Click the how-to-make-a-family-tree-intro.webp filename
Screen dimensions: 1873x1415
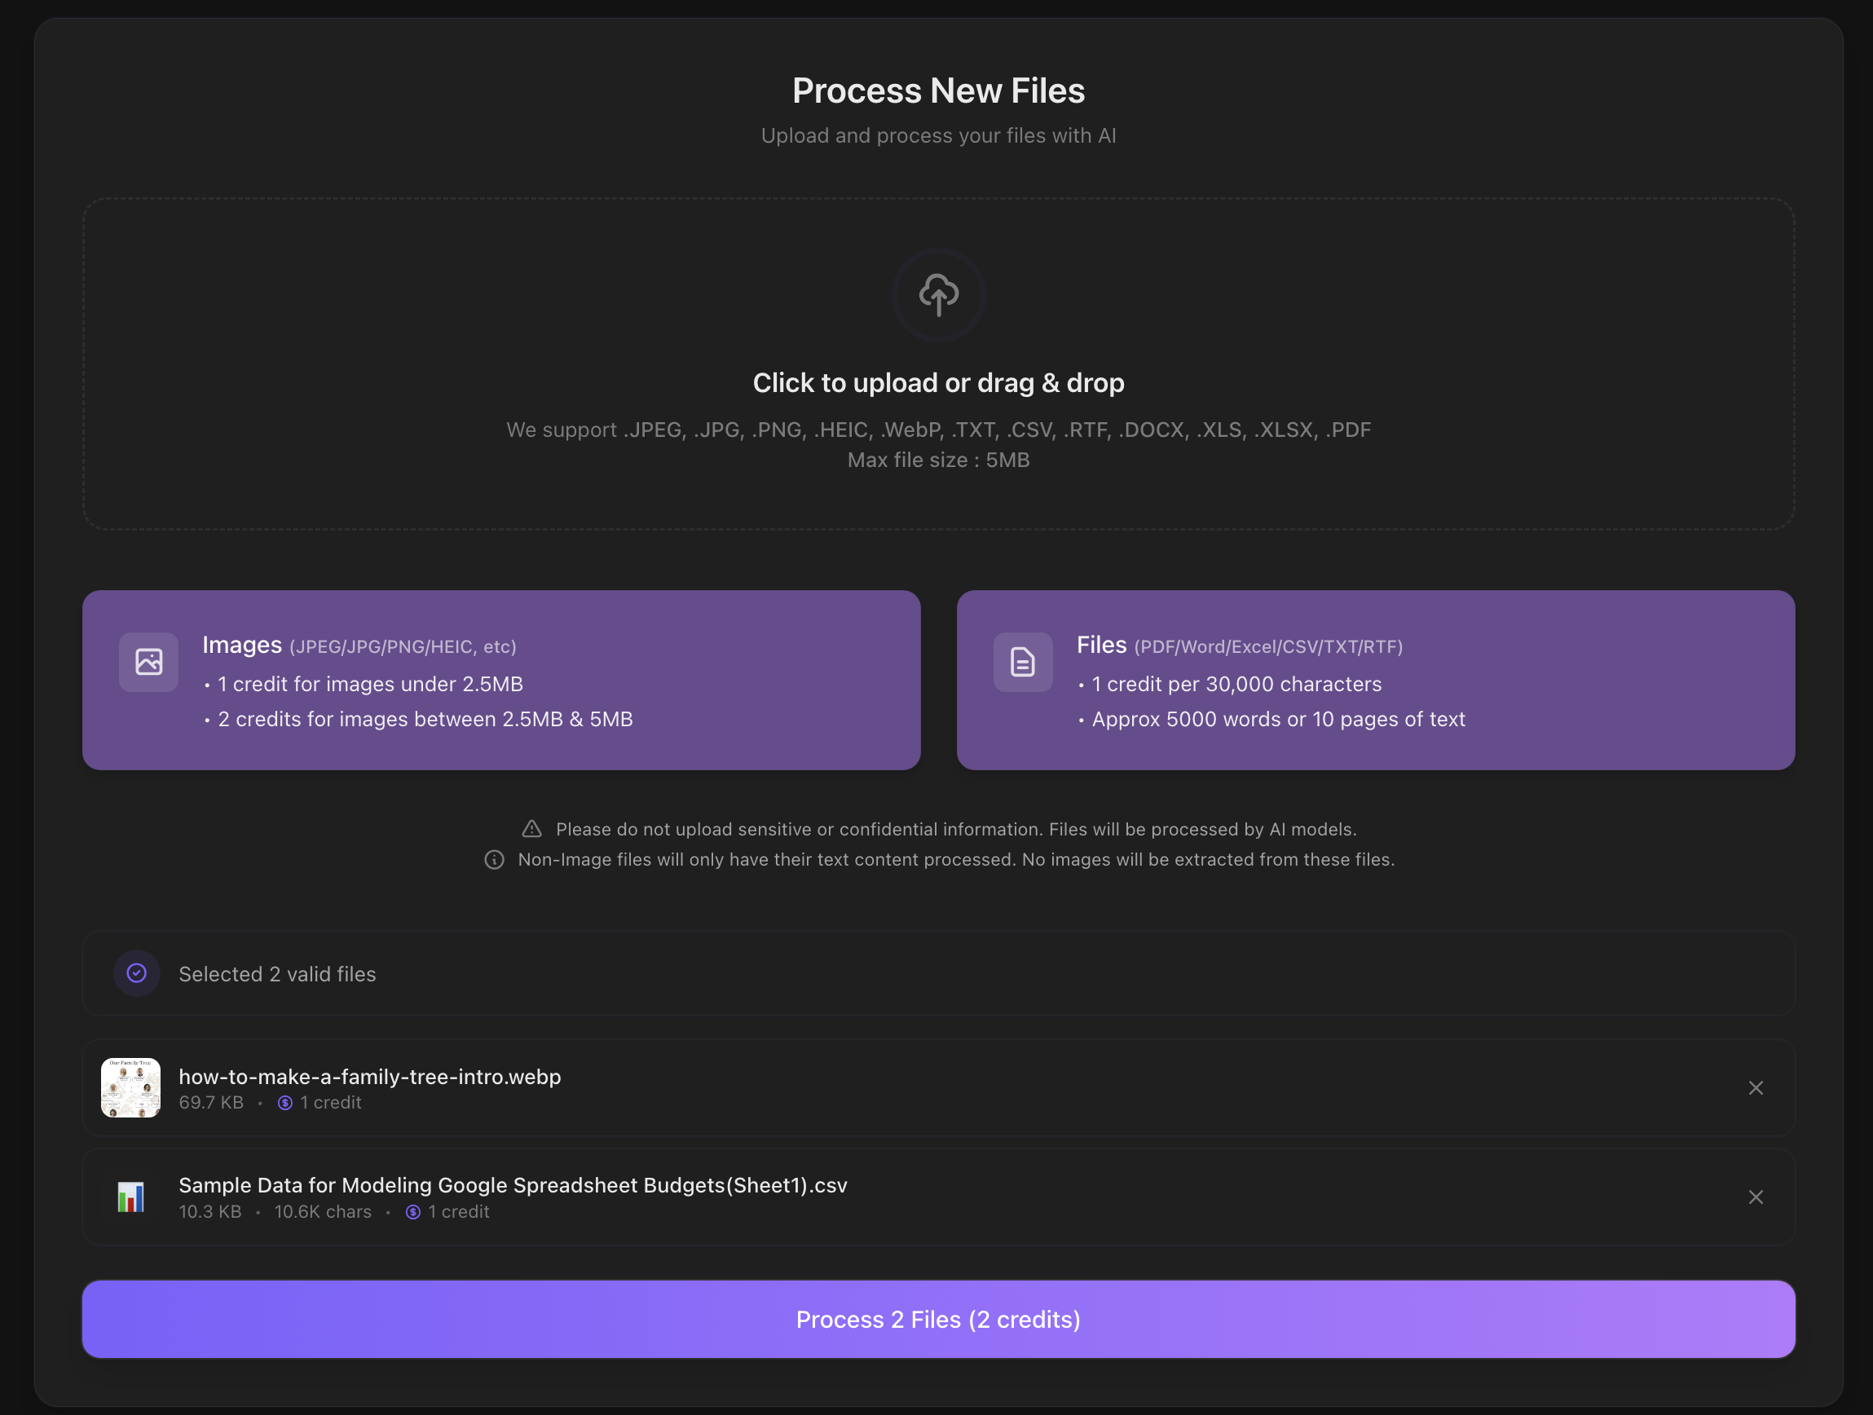pos(369,1076)
